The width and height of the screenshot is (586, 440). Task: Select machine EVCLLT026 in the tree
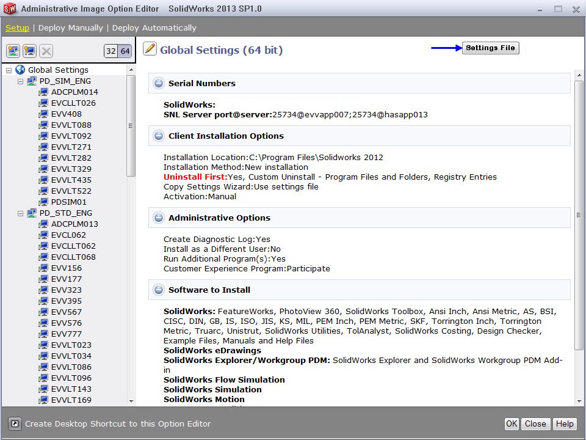pyautogui.click(x=73, y=103)
